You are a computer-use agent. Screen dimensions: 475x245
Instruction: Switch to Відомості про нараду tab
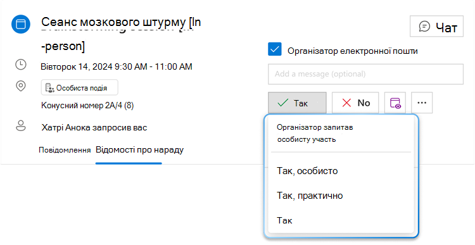(140, 149)
